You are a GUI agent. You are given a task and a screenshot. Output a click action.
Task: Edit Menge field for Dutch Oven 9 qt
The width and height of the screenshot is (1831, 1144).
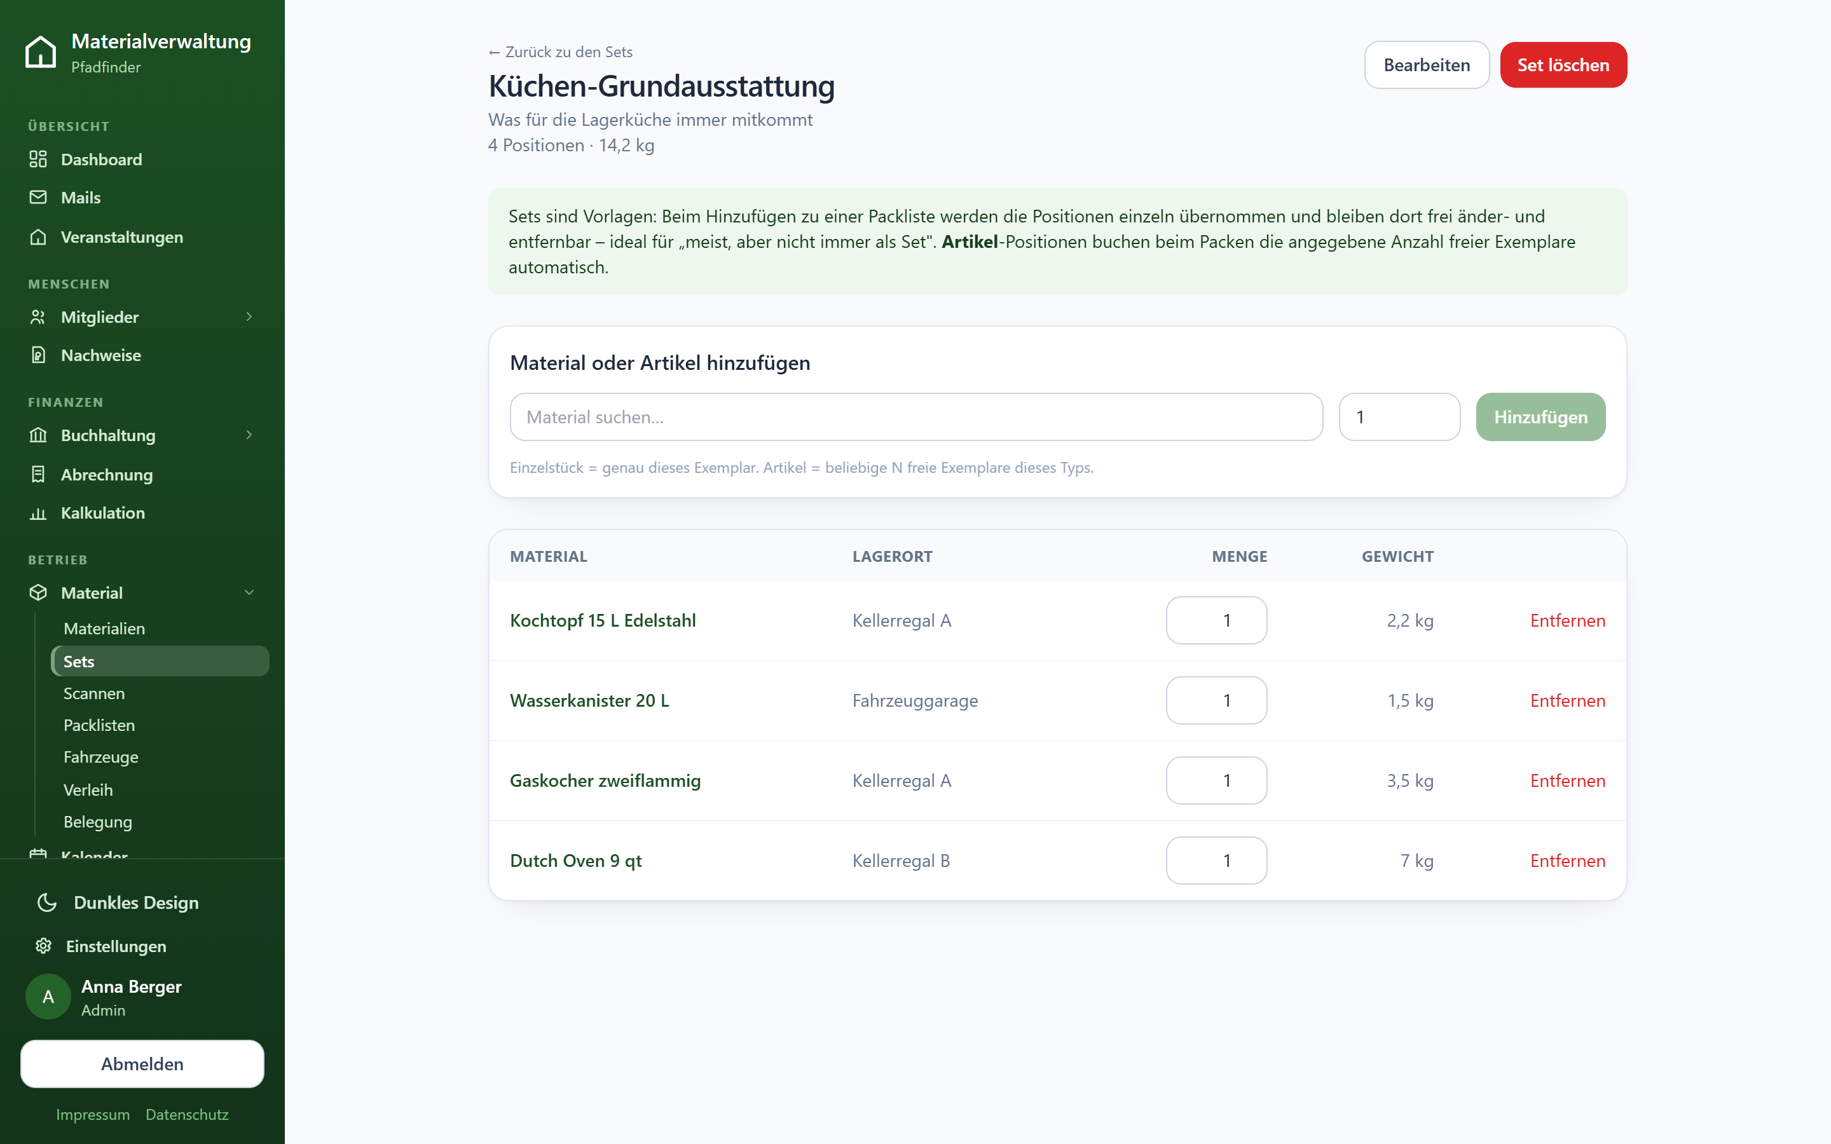click(1217, 861)
